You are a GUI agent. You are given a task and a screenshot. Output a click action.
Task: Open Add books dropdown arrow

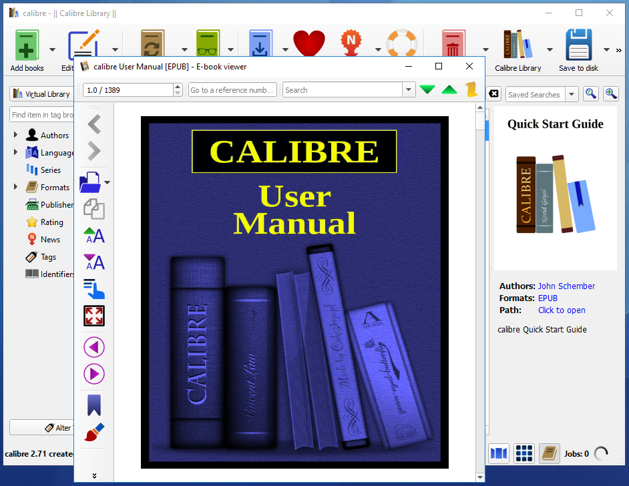(52, 49)
